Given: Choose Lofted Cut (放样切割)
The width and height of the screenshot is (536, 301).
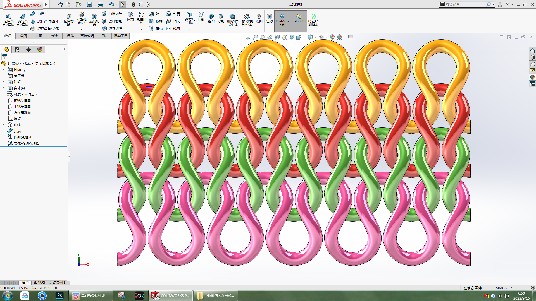Looking at the screenshot, I should pyautogui.click(x=112, y=21).
